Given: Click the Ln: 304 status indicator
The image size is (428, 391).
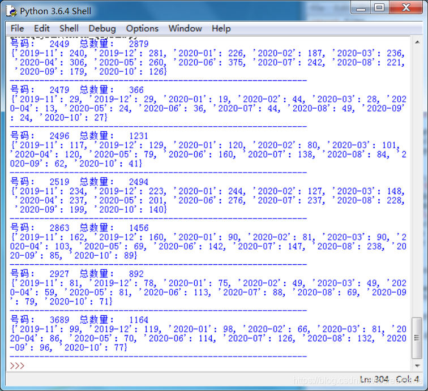Looking at the screenshot, I should point(374,379).
